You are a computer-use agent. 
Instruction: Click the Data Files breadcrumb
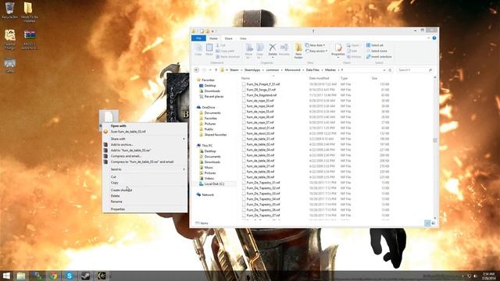pyautogui.click(x=312, y=70)
